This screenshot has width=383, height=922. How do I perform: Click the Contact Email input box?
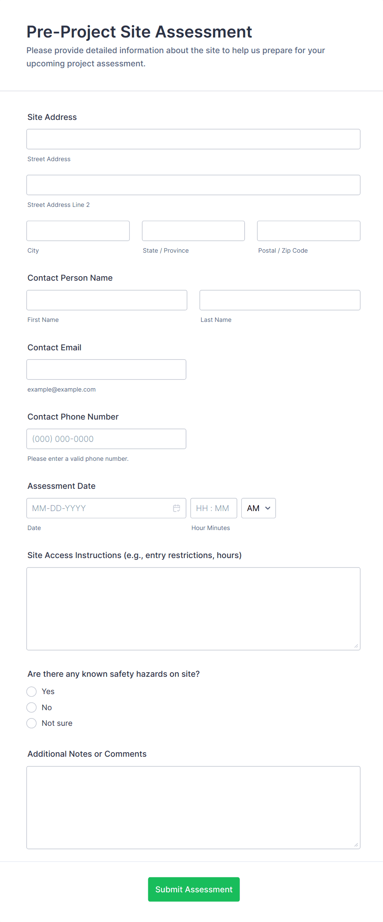(106, 369)
